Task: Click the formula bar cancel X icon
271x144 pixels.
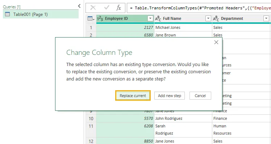Action: pos(93,8)
